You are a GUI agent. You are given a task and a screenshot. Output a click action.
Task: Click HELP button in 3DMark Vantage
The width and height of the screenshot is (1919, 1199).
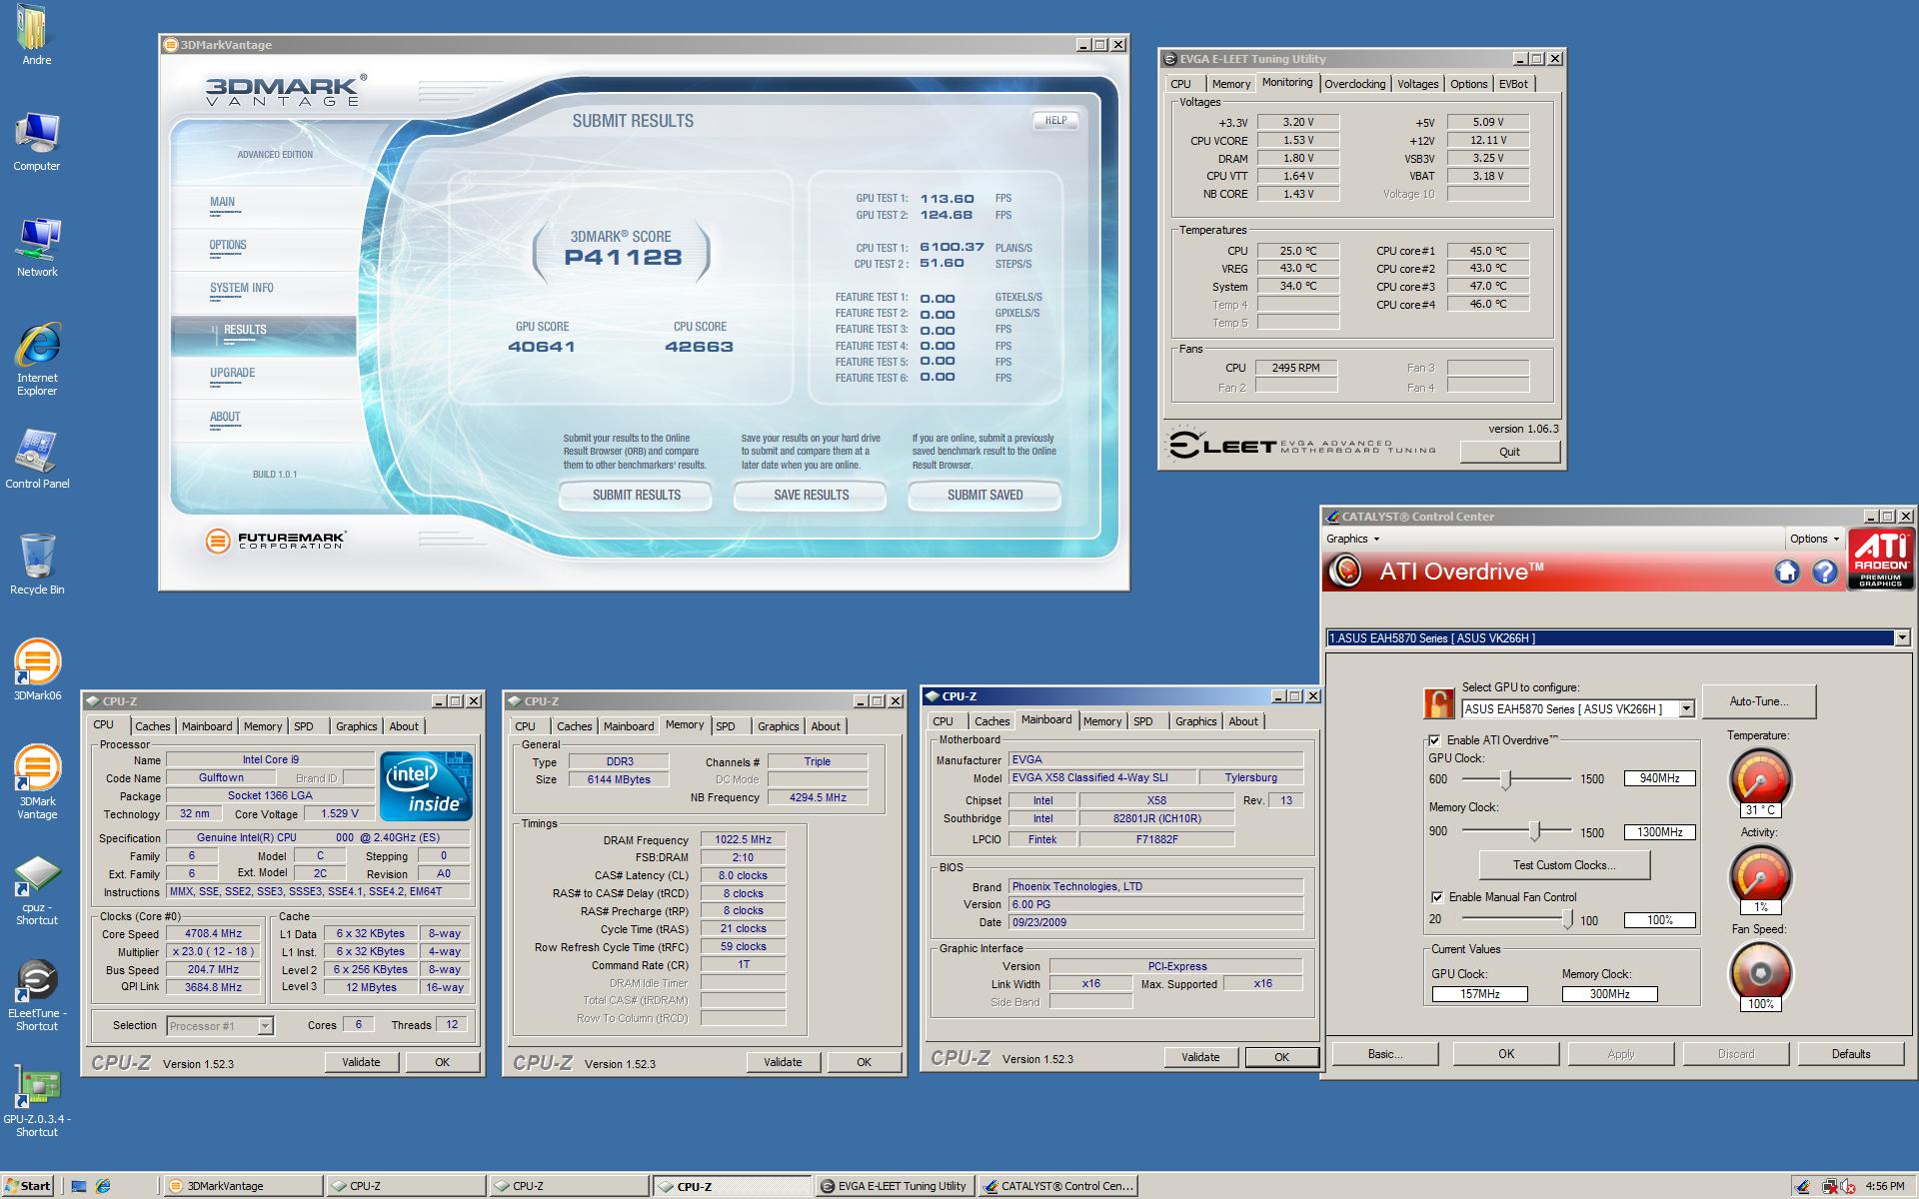click(1055, 120)
